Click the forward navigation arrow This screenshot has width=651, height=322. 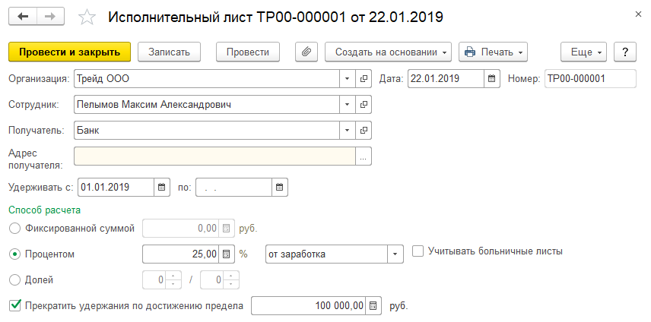pos(50,16)
